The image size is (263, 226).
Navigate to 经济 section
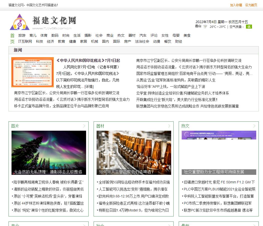(50, 41)
